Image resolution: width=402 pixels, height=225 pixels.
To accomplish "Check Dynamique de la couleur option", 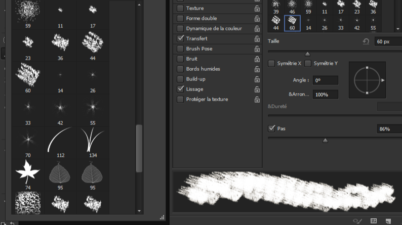I will [180, 28].
